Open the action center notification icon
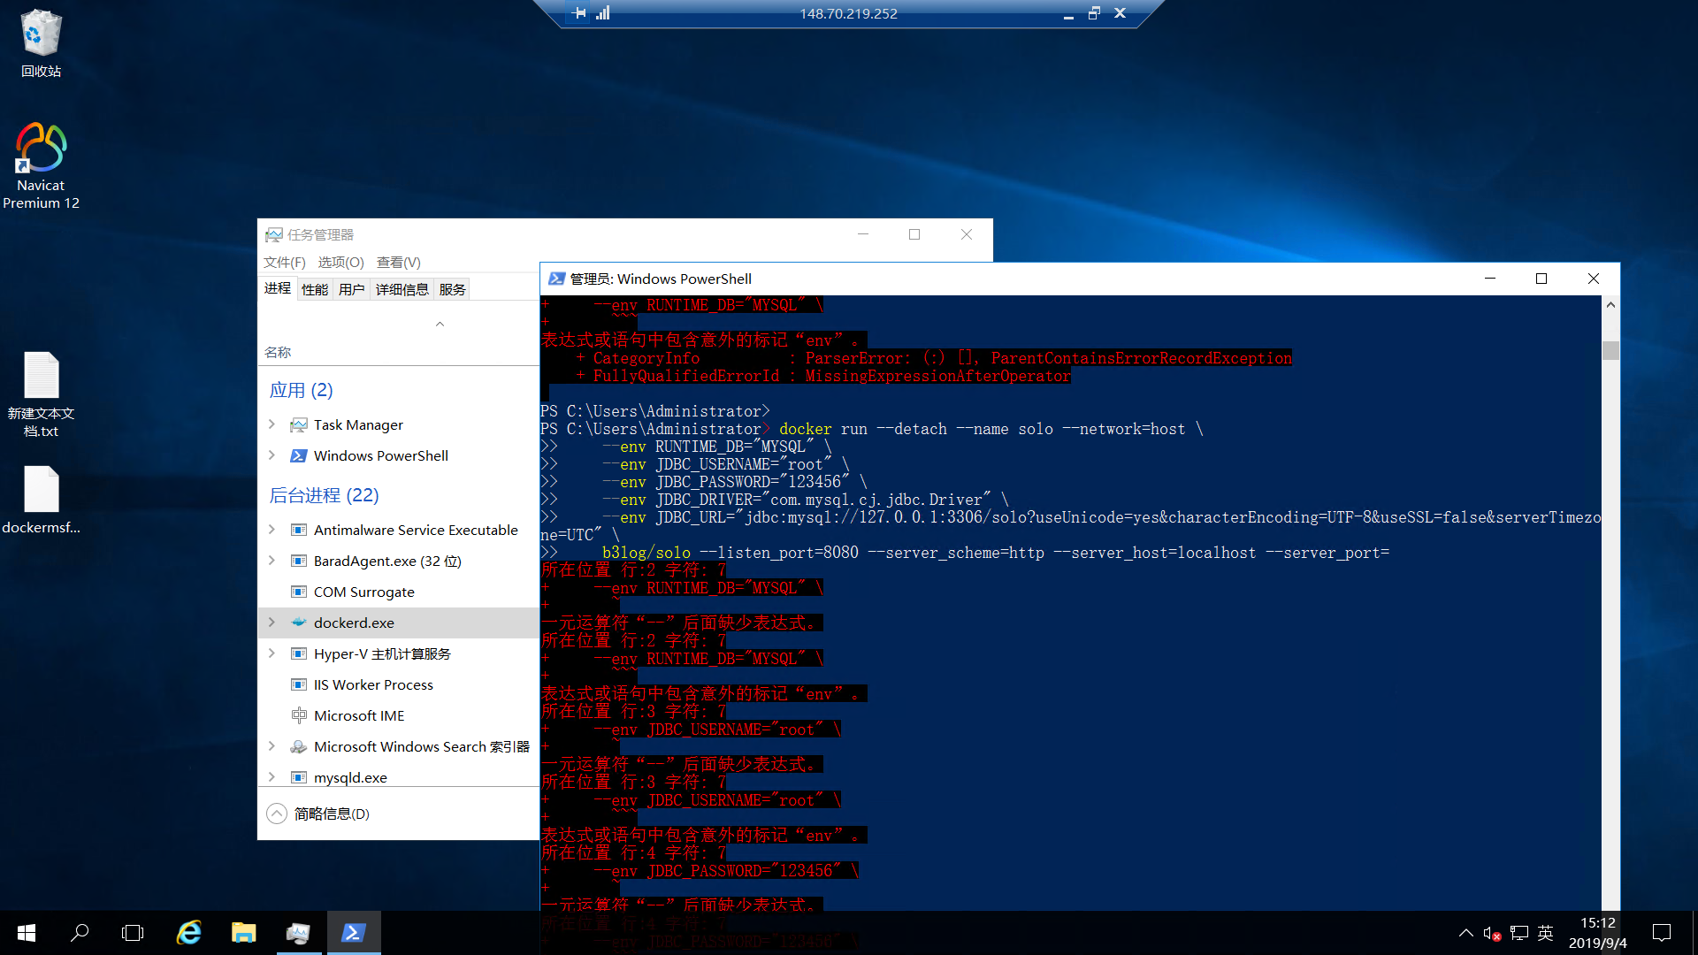This screenshot has width=1698, height=955. (x=1661, y=932)
